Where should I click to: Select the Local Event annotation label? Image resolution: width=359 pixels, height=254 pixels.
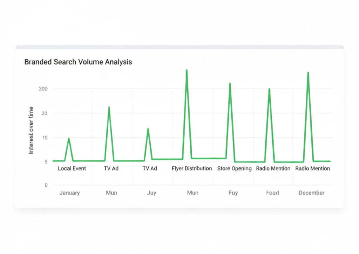(x=72, y=169)
